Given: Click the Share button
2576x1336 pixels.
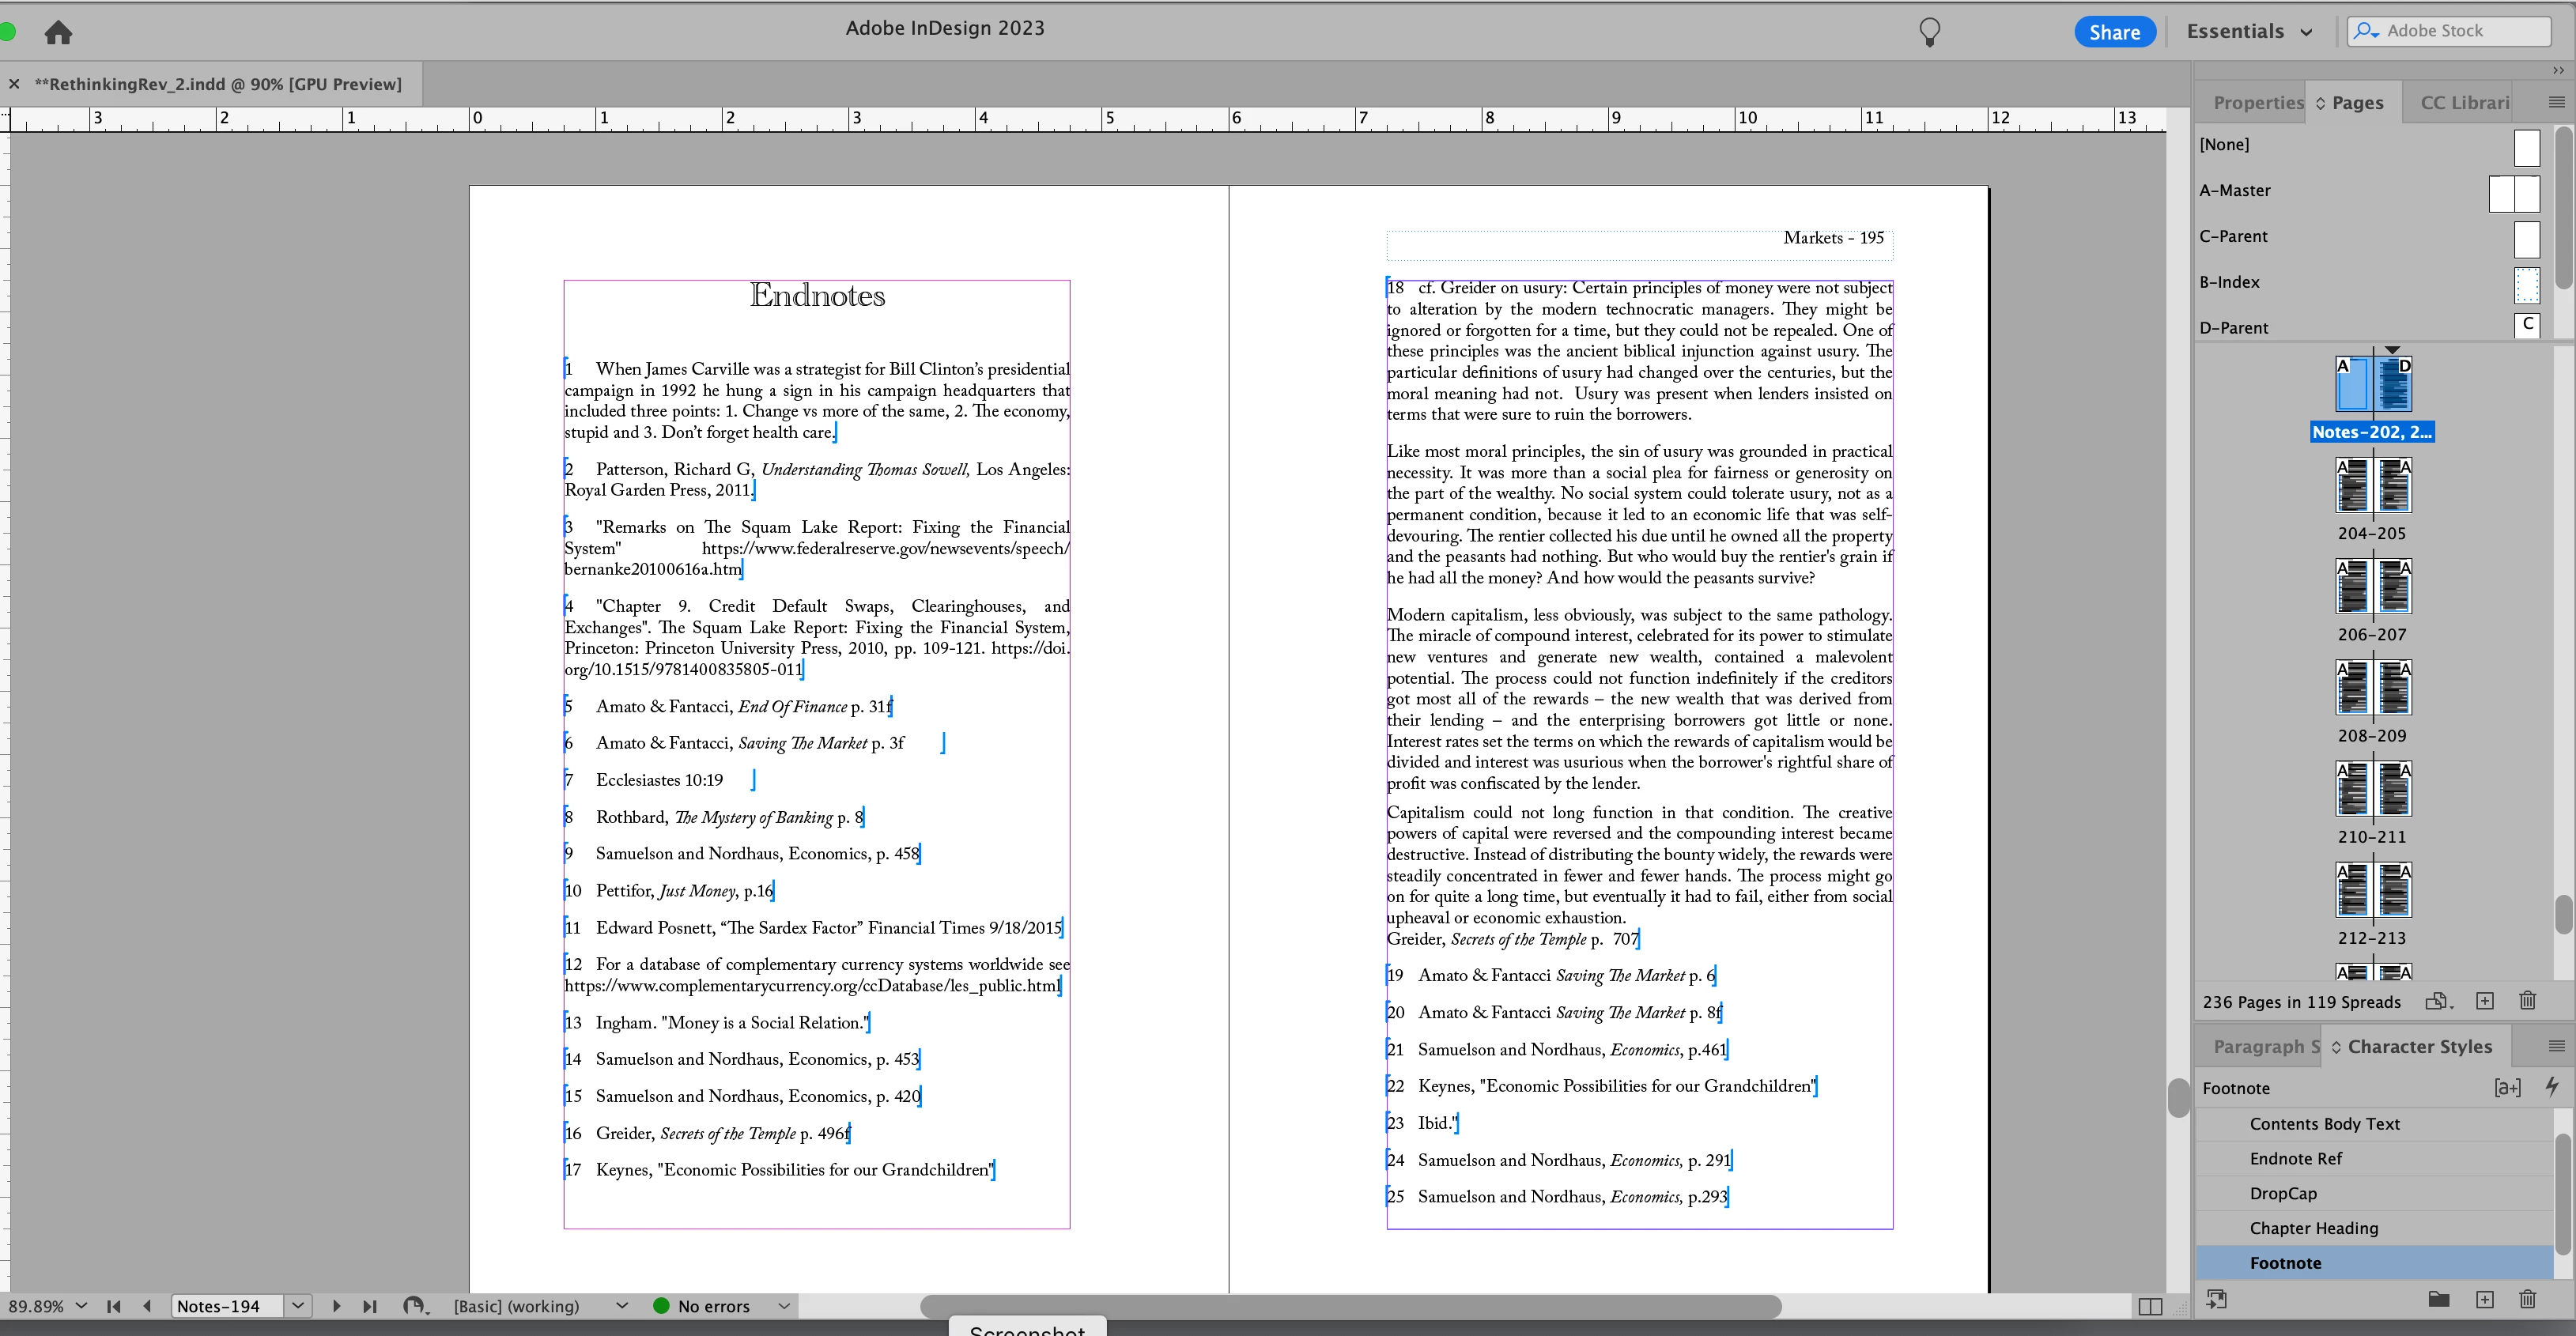Looking at the screenshot, I should 2114,32.
